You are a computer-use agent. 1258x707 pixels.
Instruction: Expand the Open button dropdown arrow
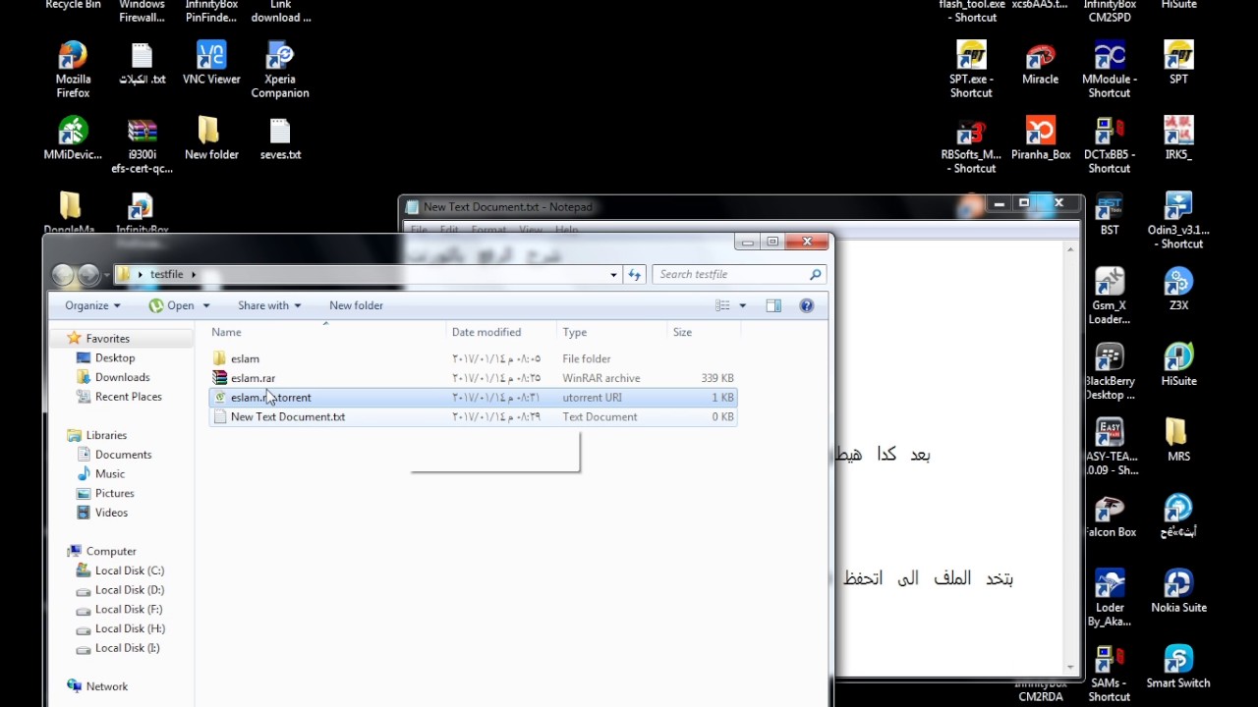206,305
